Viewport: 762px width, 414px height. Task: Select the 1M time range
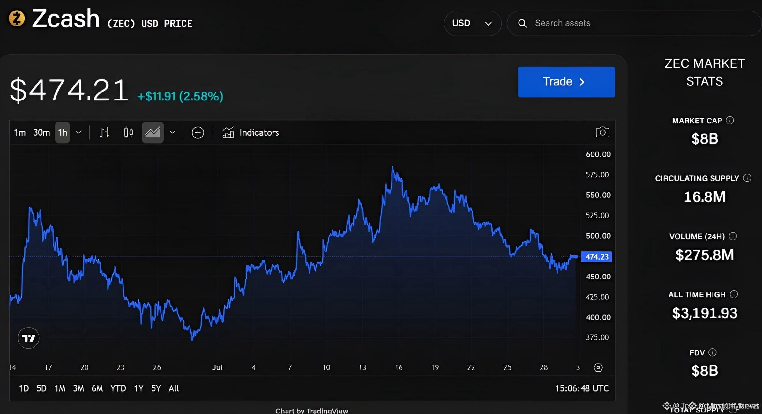60,388
